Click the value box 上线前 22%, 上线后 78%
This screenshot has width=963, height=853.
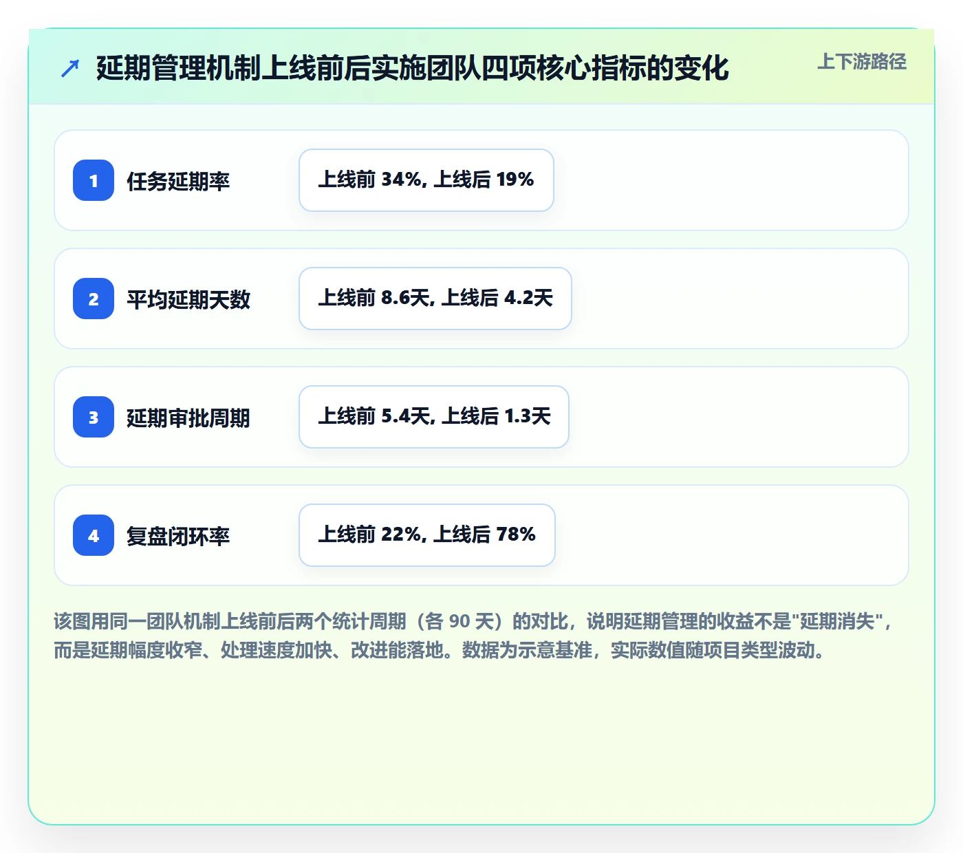pyautogui.click(x=427, y=535)
